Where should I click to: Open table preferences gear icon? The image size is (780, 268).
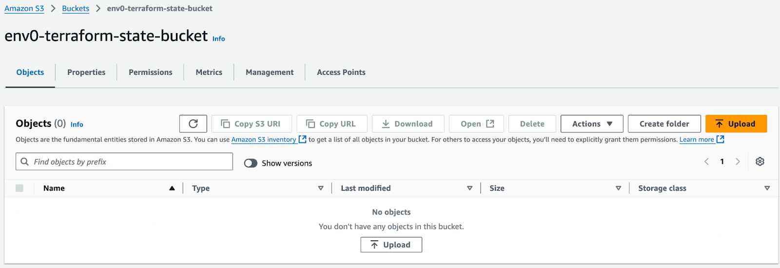pos(760,161)
